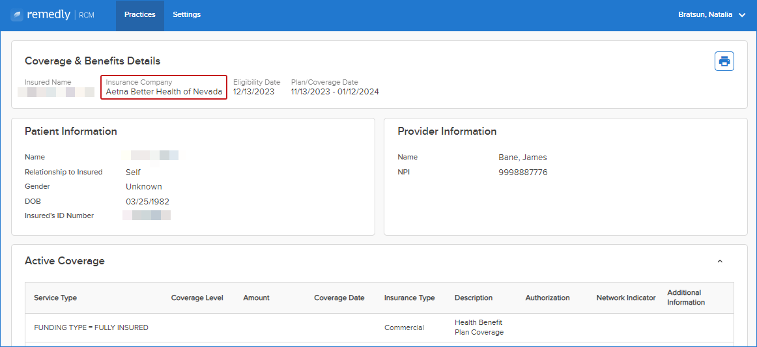Viewport: 757px width, 347px height.
Task: Click the Description column header
Action: [x=474, y=298]
